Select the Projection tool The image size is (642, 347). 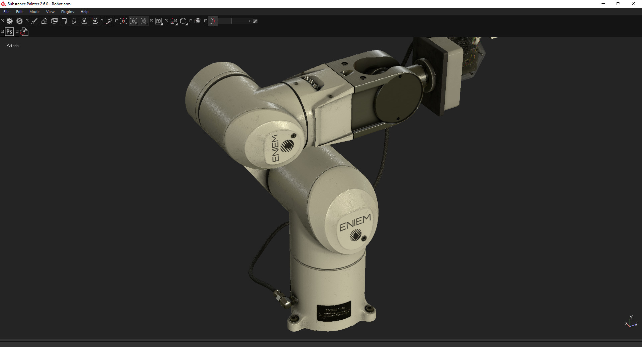[x=54, y=21]
